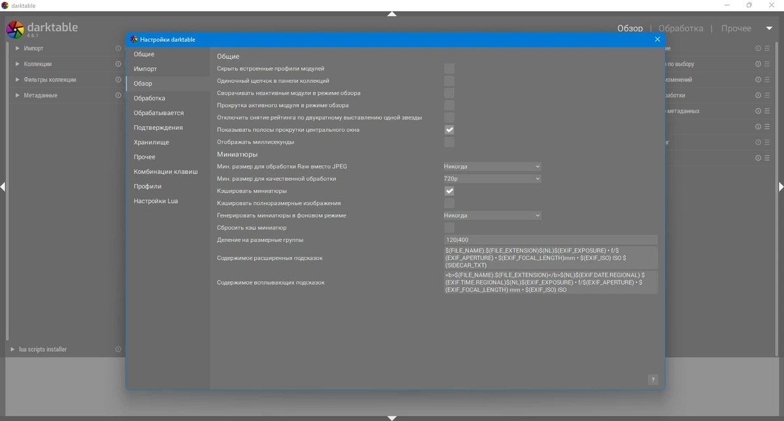
Task: Open the Комбинации клавиш settings page
Action: pyautogui.click(x=168, y=172)
